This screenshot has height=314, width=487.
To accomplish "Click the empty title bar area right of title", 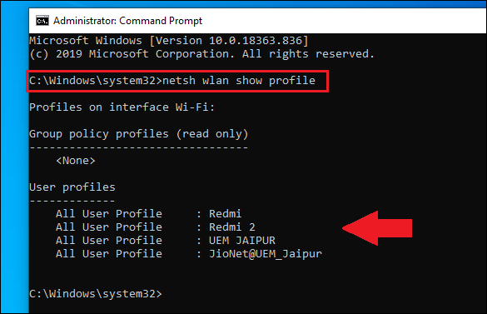I will [343, 21].
